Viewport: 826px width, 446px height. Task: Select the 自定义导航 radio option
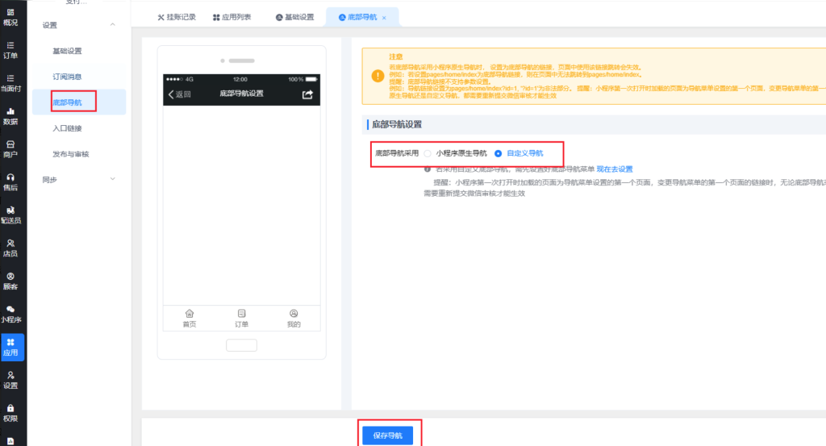498,153
